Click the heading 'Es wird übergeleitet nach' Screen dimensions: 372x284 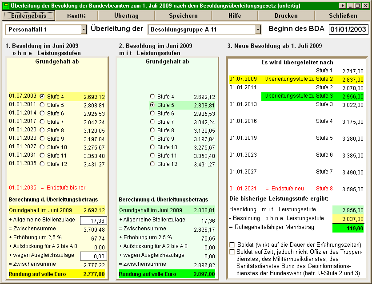coord(297,62)
